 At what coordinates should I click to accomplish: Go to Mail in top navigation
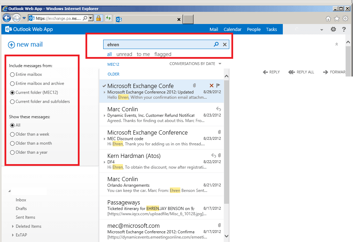(214, 29)
